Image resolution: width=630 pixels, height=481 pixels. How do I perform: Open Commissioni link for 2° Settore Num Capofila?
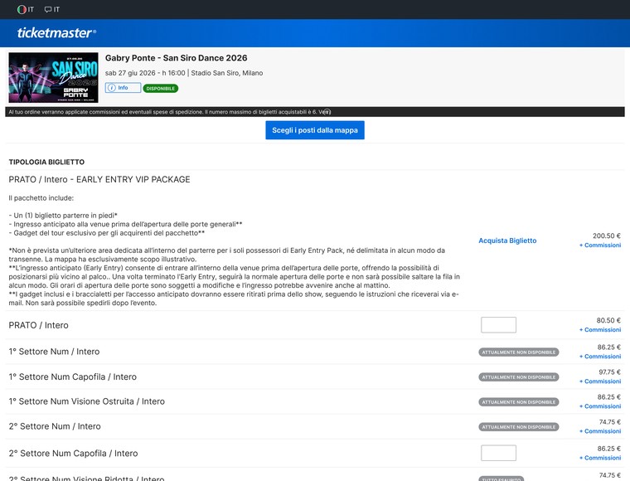click(600, 458)
